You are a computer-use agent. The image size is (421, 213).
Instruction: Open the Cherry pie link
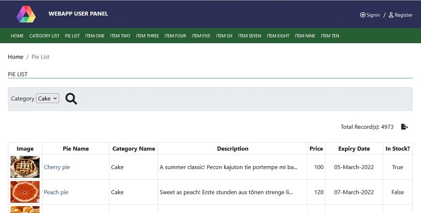point(57,167)
